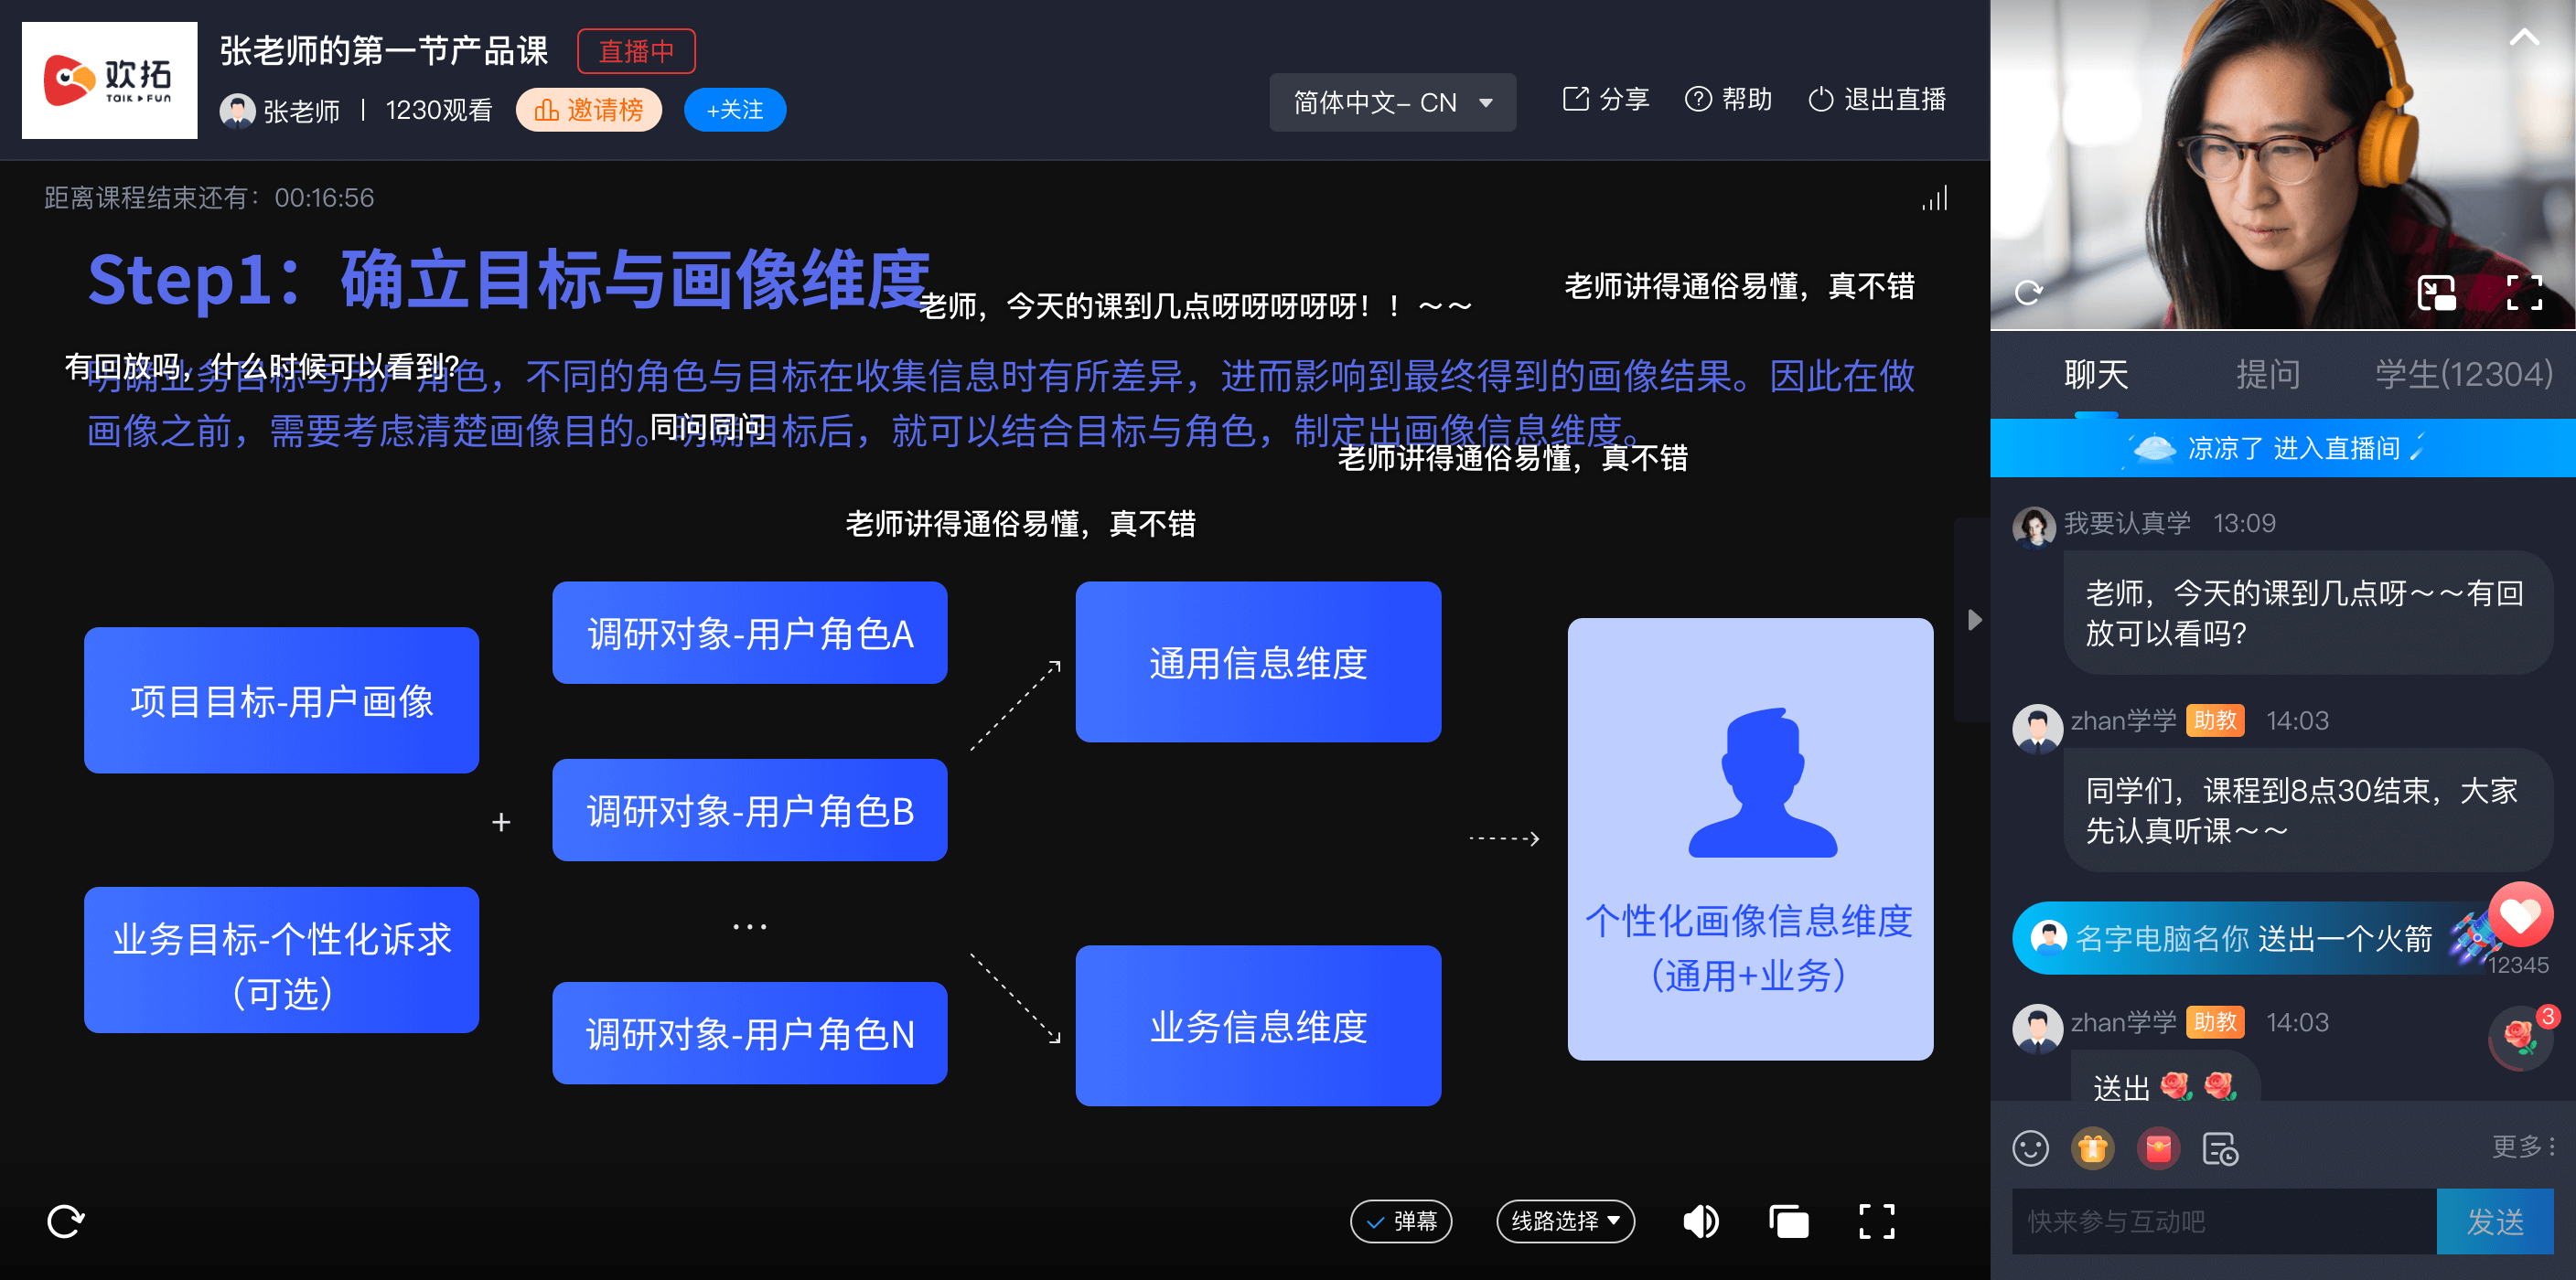The height and width of the screenshot is (1280, 2576).
Task: Click the 调研对象-用户角色N box
Action: [x=749, y=1033]
